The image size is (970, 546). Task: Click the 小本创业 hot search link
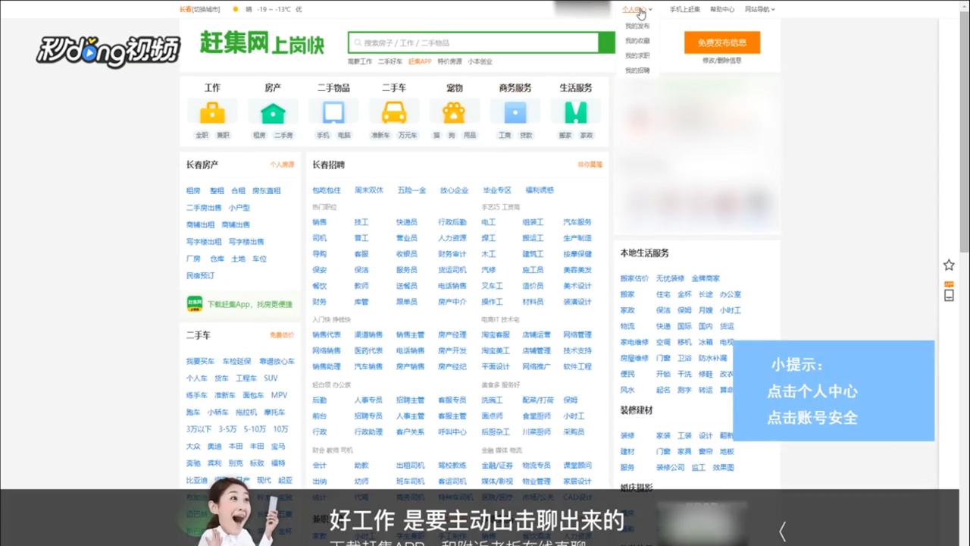(480, 61)
